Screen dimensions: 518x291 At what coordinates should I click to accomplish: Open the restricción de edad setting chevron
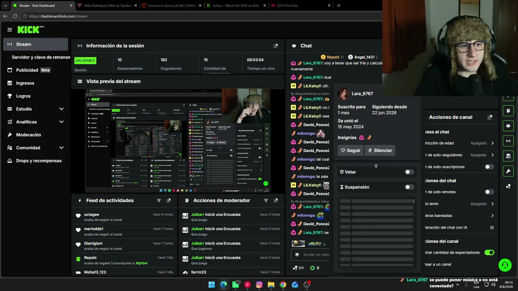(x=493, y=143)
